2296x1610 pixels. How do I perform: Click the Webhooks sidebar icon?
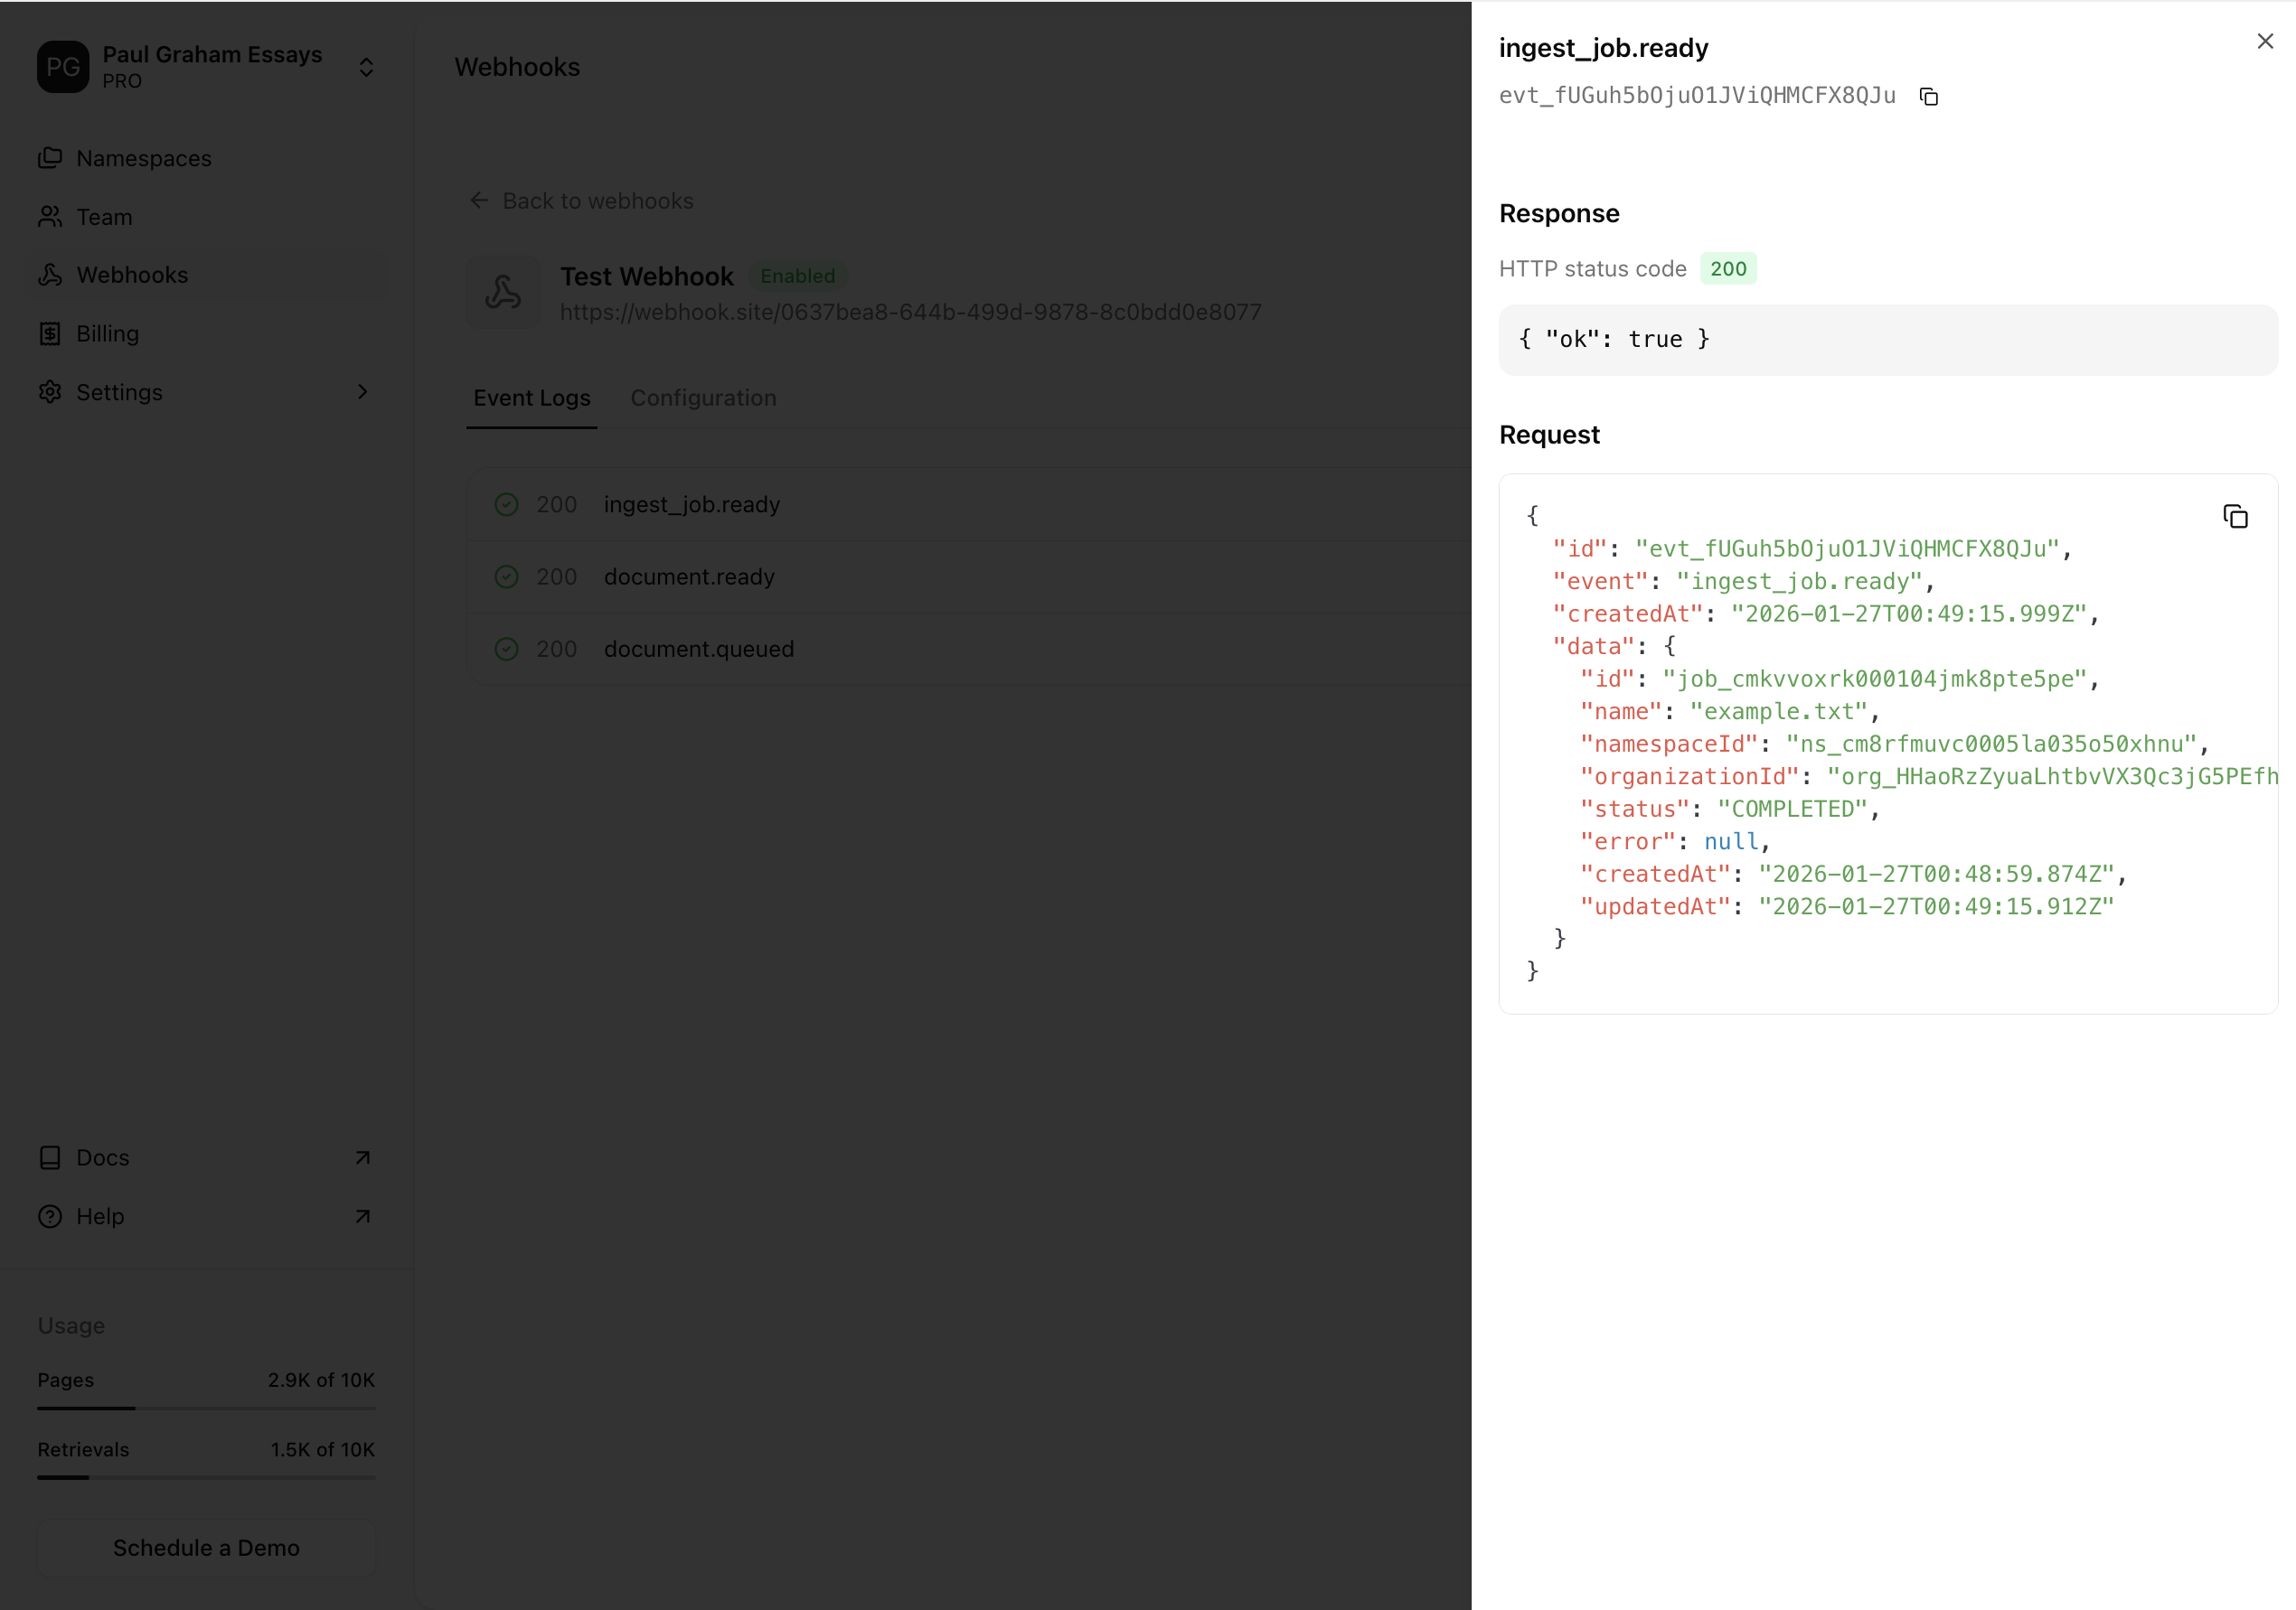point(51,275)
